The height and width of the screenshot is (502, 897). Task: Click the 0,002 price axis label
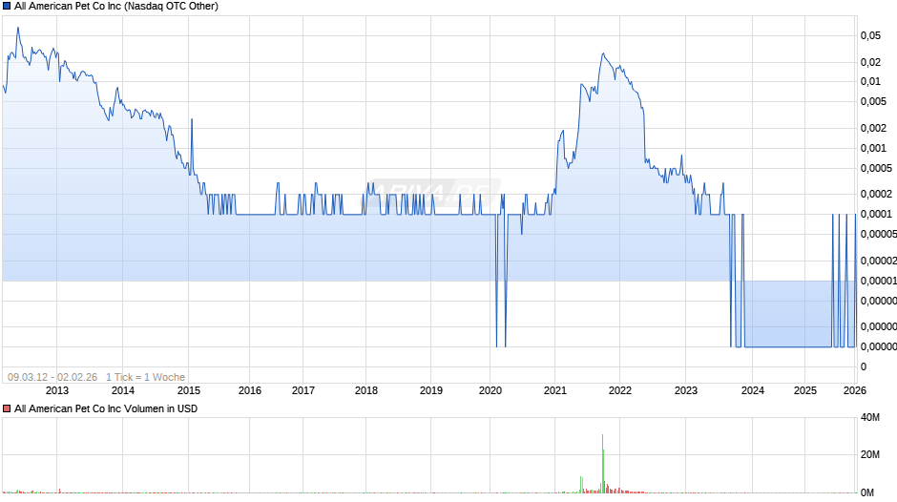tap(873, 128)
